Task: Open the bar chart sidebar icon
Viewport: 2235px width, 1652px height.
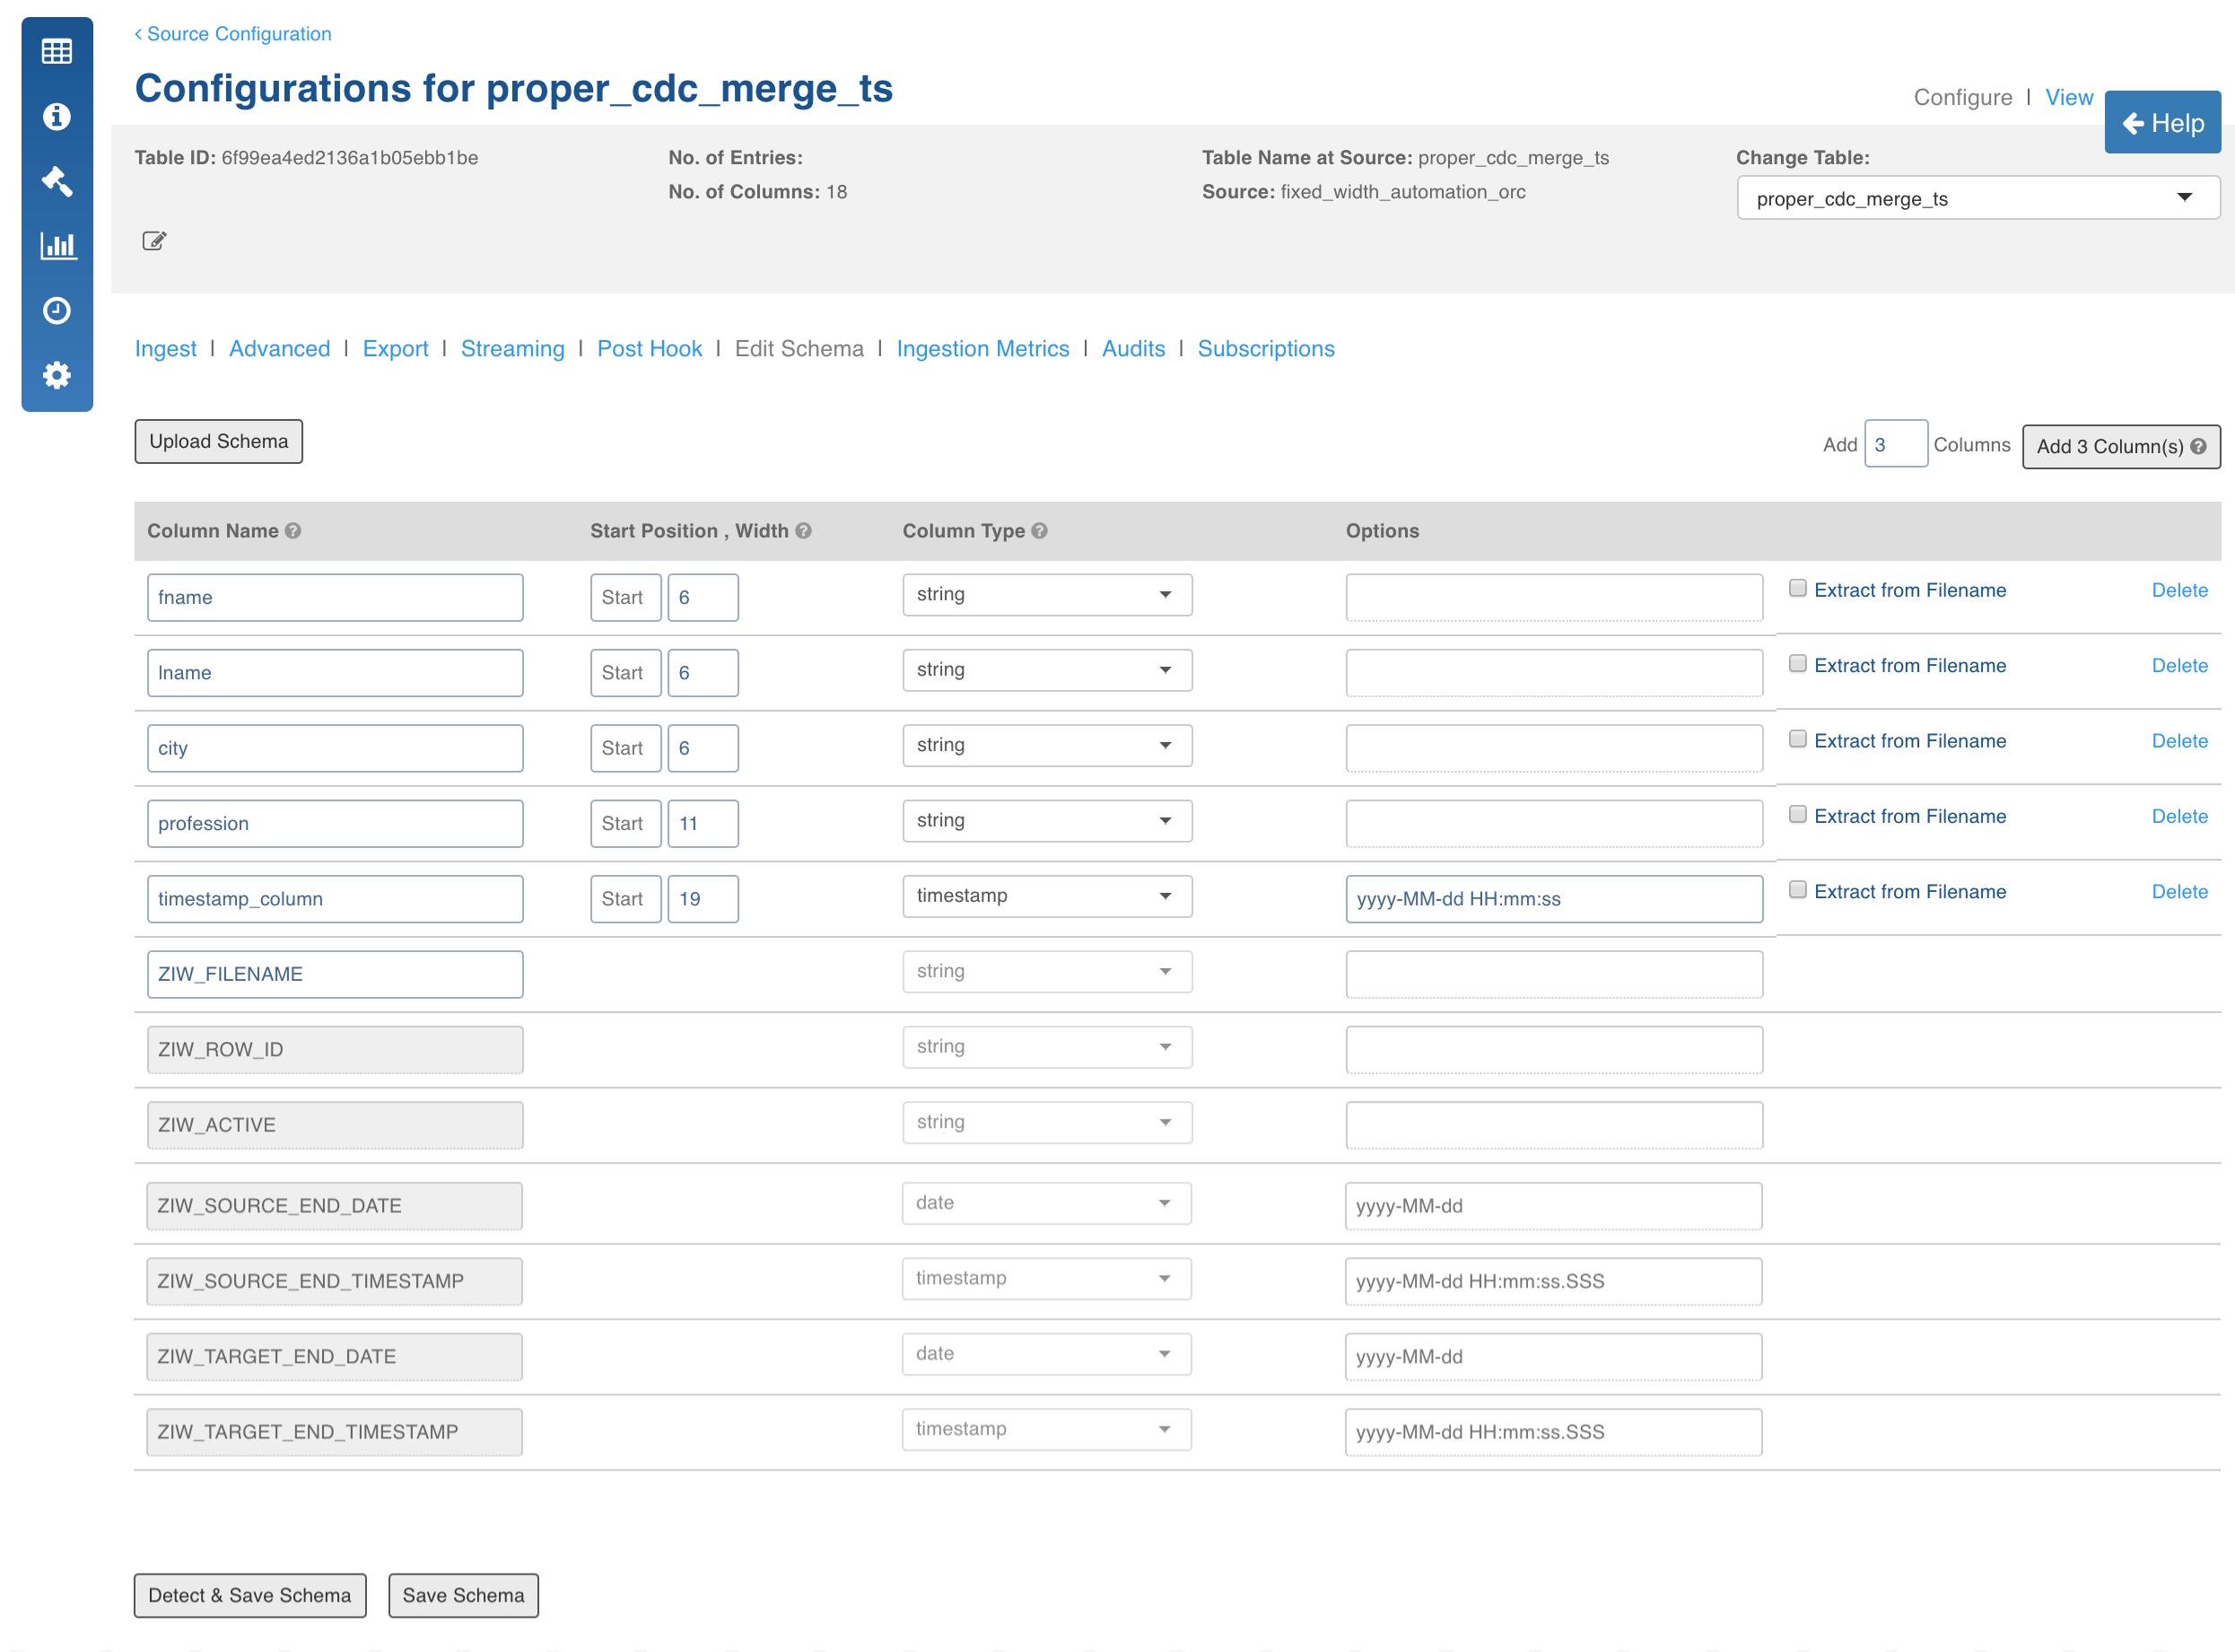Action: (57, 246)
